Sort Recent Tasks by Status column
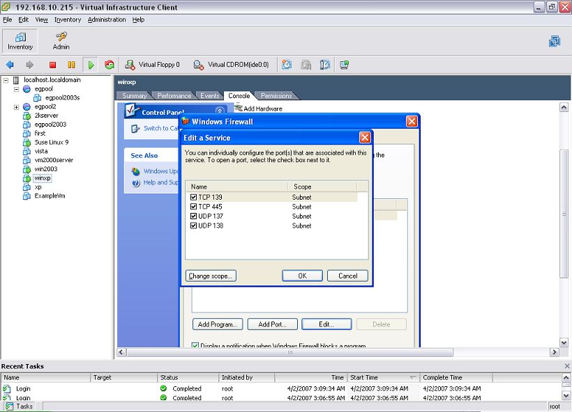The height and width of the screenshot is (412, 572). 188,377
